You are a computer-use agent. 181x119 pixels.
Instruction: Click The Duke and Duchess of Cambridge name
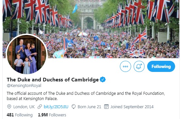coord(53,79)
